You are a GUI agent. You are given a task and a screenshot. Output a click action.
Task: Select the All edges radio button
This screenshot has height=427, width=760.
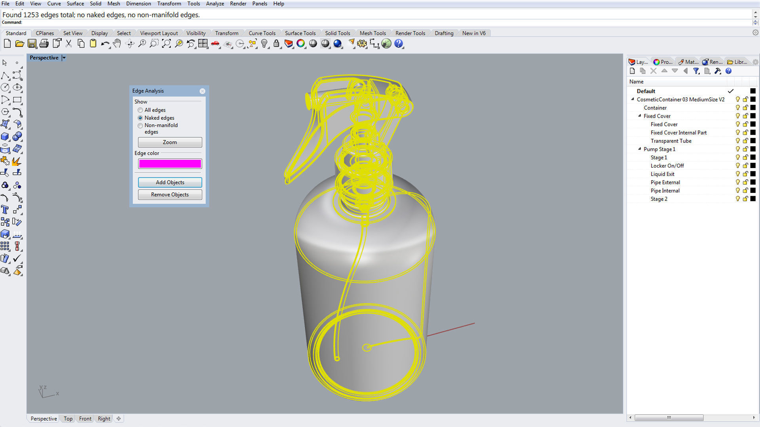point(140,110)
